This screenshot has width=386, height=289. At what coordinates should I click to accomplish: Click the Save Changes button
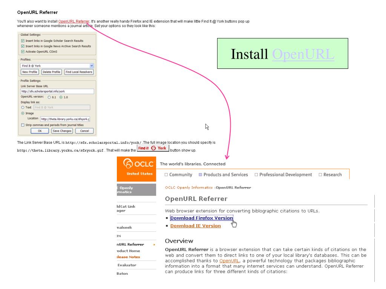(62, 131)
